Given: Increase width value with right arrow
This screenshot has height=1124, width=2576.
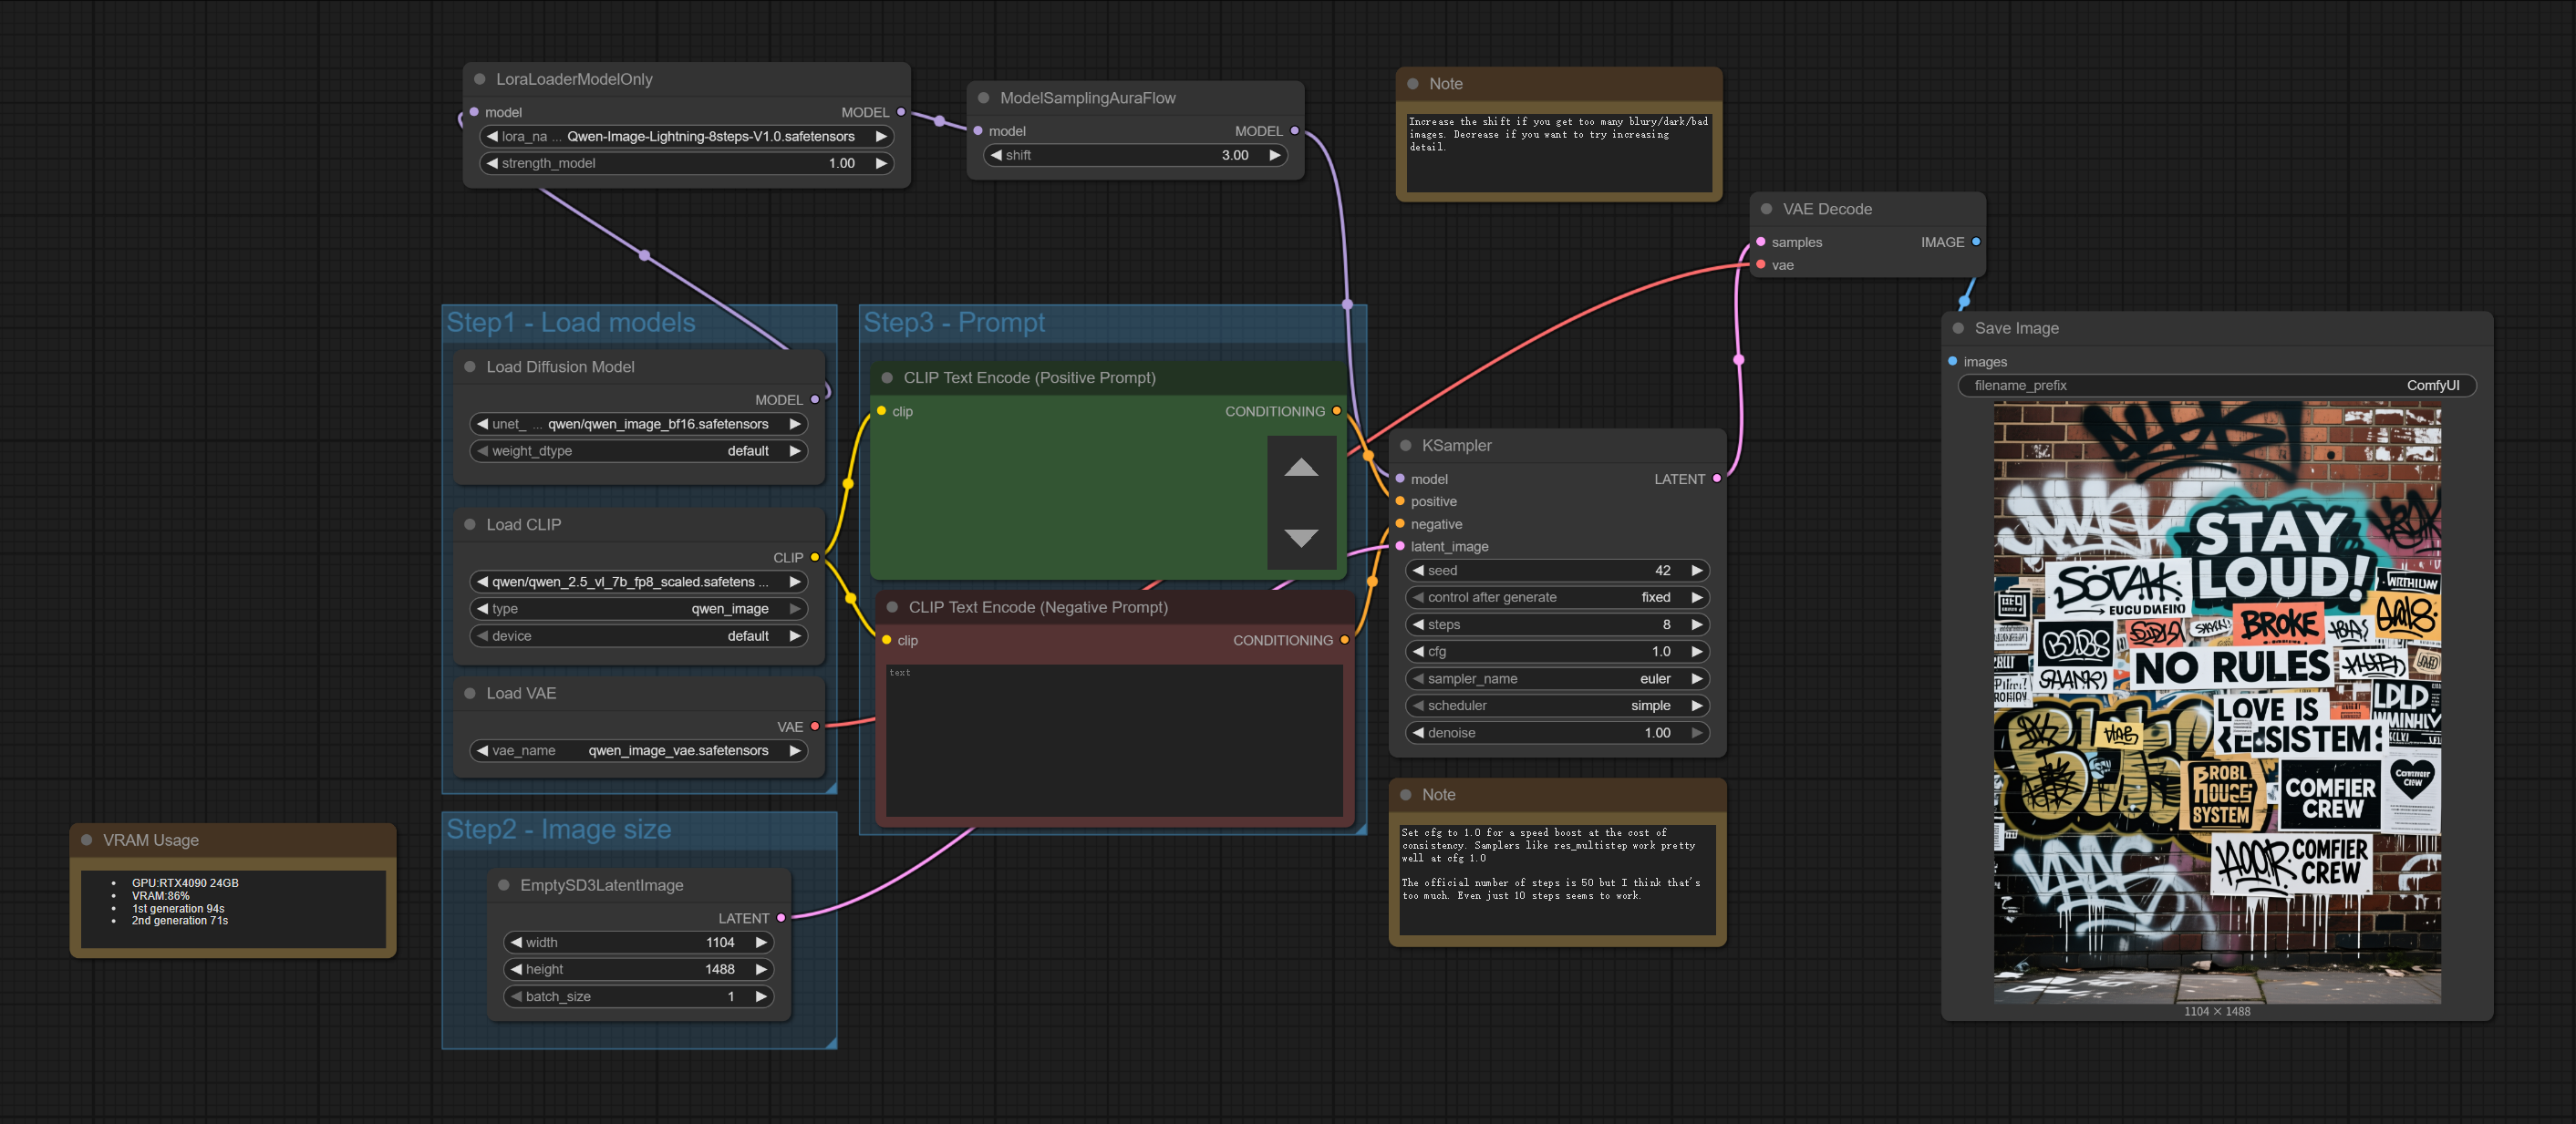Looking at the screenshot, I should click(761, 942).
